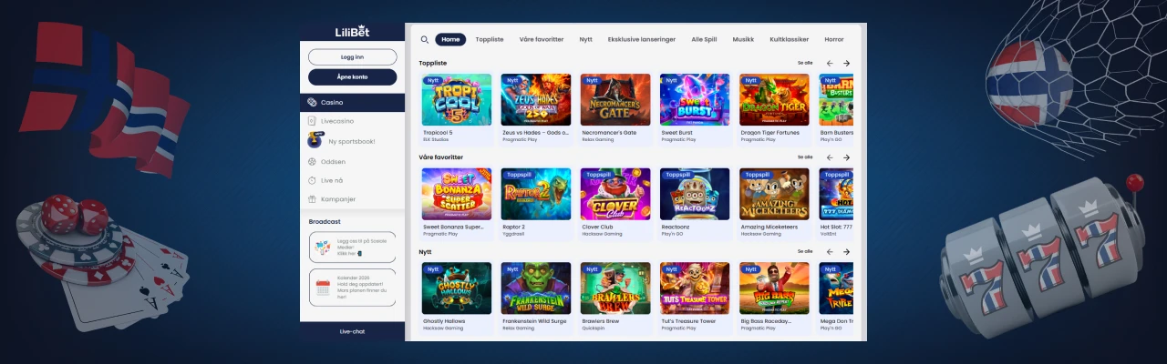The image size is (1167, 364).
Task: Open the Sweet Bonanza Super Scatter thumbnail
Action: (x=457, y=194)
